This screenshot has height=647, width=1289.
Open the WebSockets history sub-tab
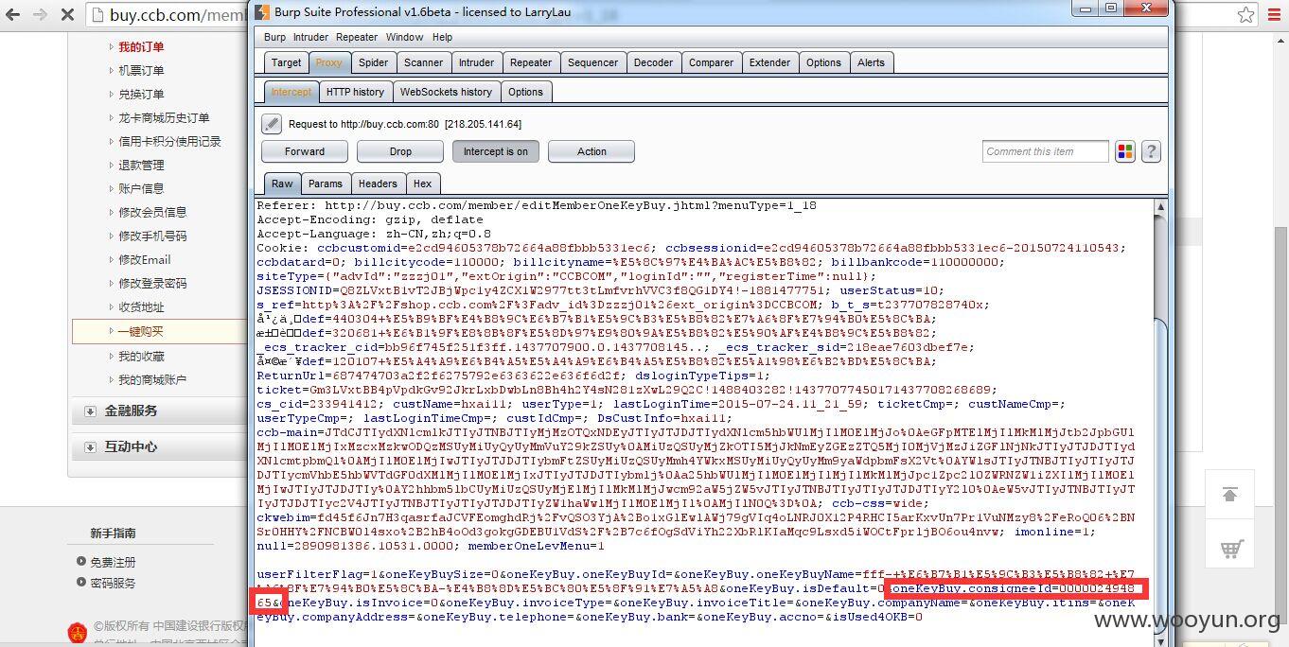pos(446,92)
